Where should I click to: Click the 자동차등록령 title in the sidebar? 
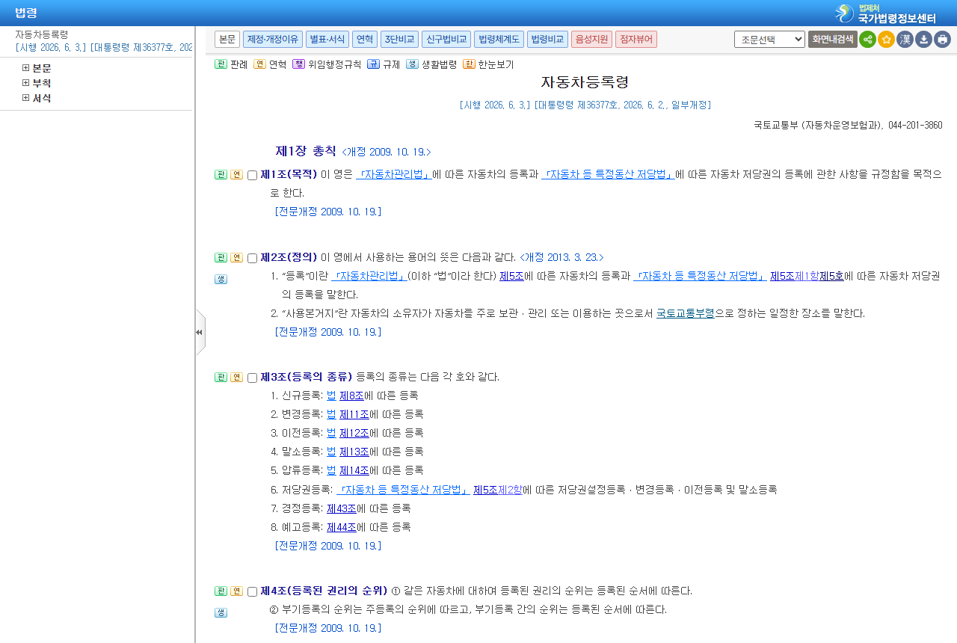pos(42,34)
